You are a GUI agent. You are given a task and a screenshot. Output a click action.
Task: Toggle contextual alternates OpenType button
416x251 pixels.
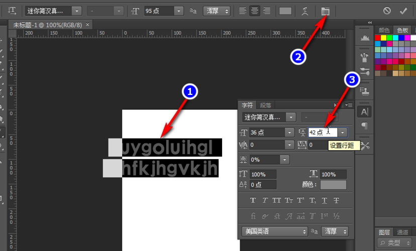pyautogui.click(x=265, y=216)
